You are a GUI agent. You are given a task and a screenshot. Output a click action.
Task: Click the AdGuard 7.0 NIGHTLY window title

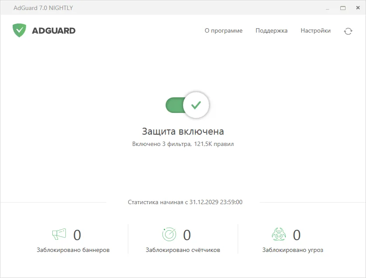coord(43,8)
